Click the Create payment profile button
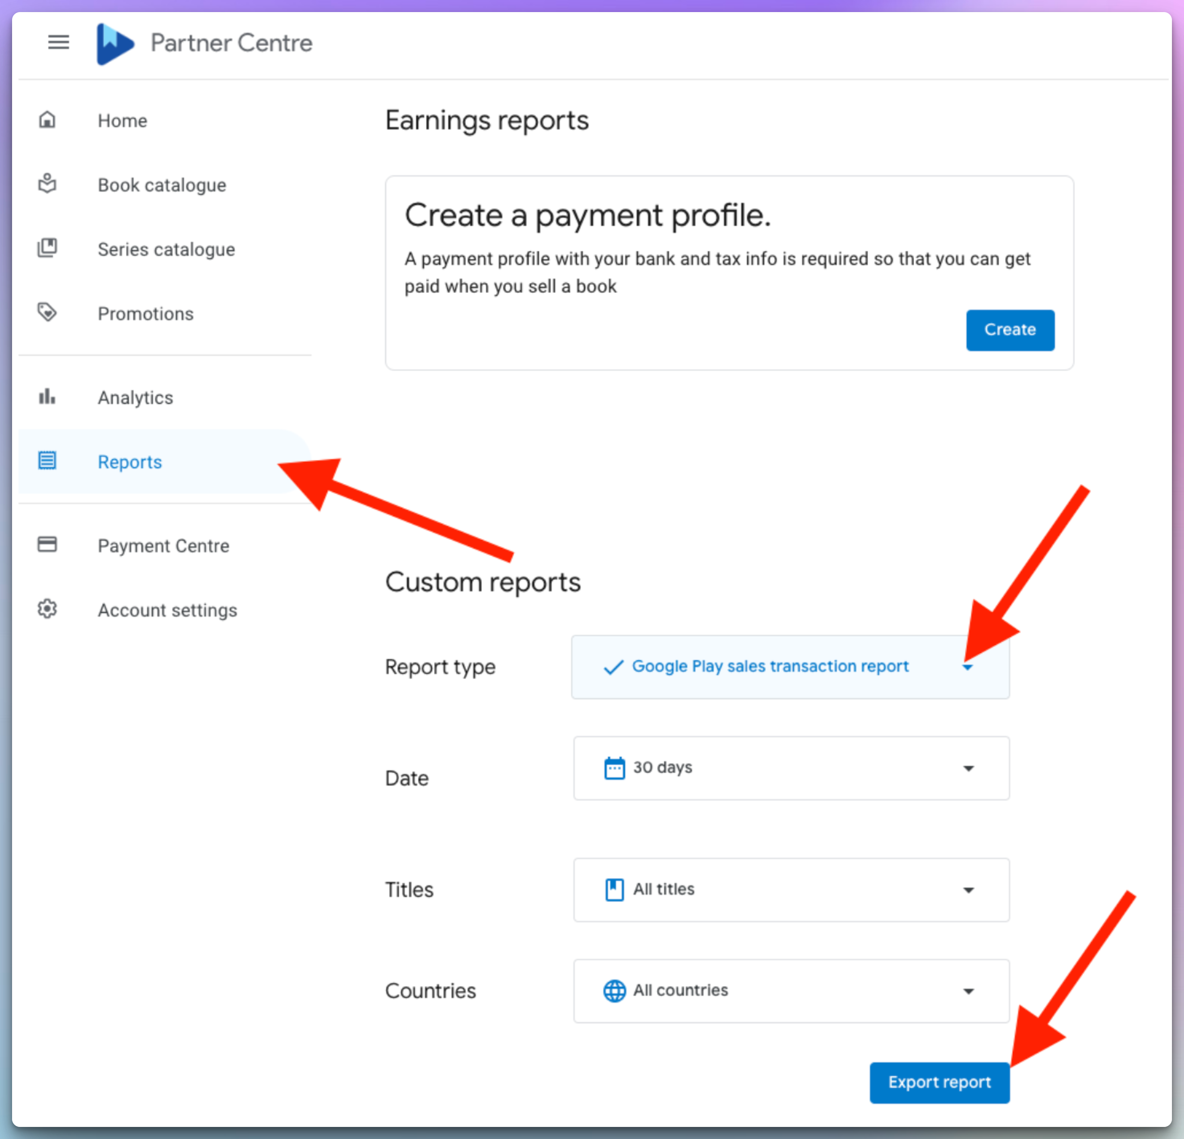 (1010, 330)
